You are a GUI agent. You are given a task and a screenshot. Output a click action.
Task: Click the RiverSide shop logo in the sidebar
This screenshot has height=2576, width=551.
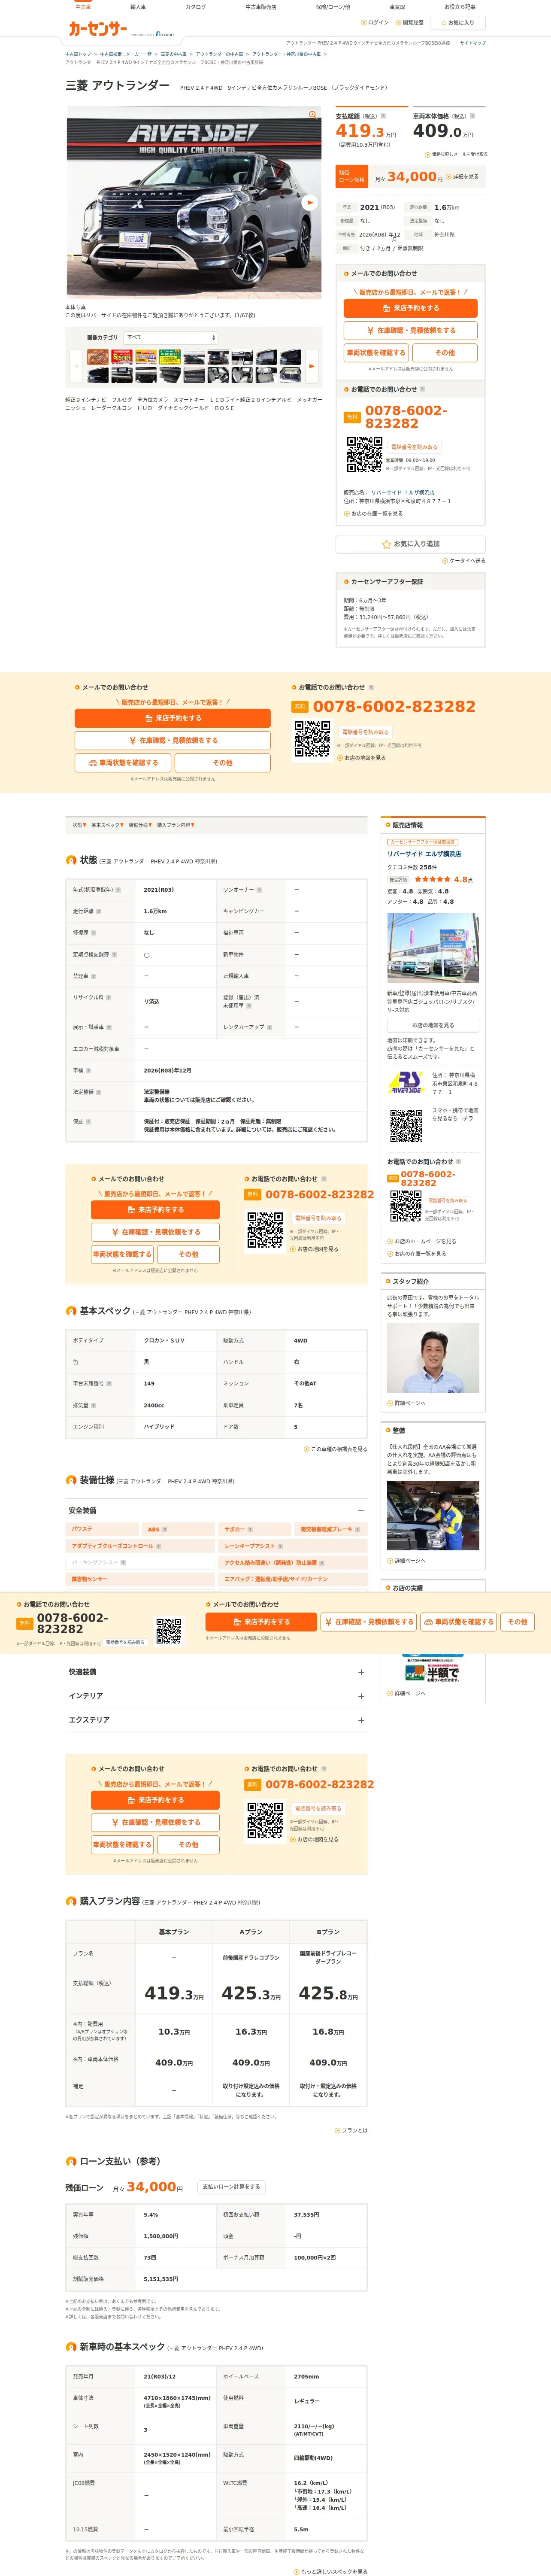tap(406, 1083)
